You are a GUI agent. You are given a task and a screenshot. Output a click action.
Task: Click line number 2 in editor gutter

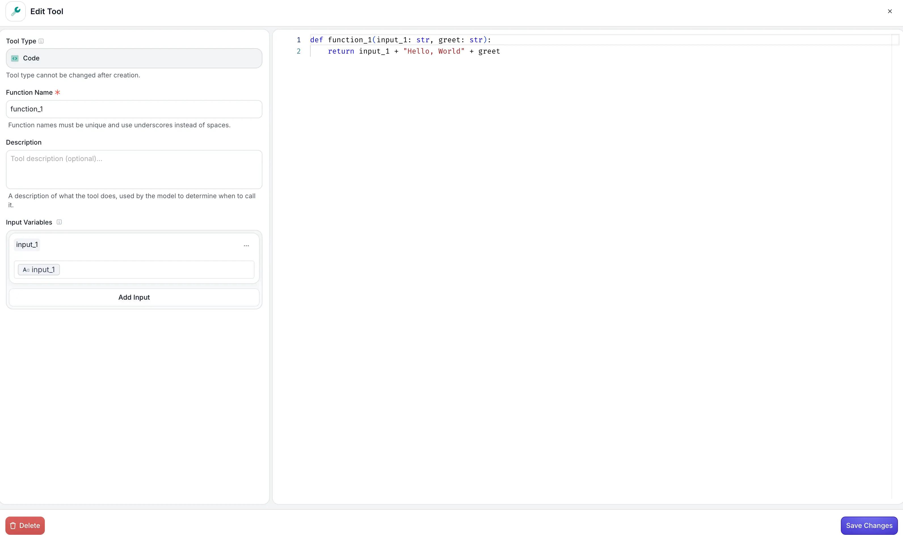[x=299, y=52]
